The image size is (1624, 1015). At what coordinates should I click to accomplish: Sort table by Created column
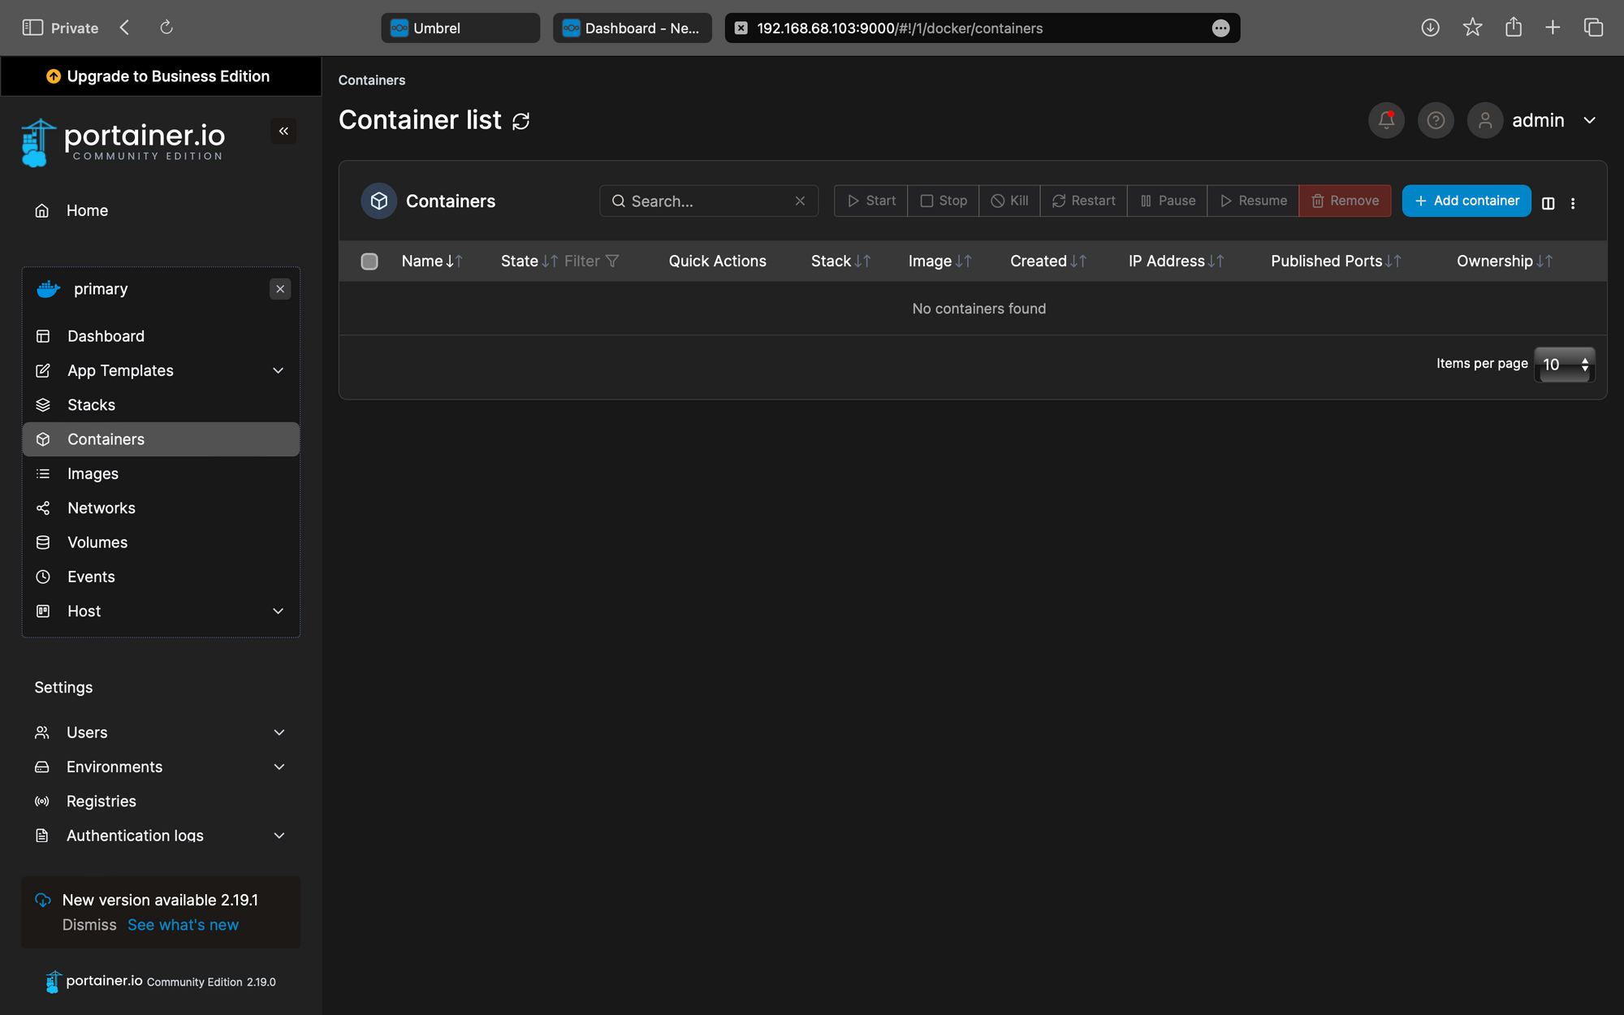click(1048, 261)
